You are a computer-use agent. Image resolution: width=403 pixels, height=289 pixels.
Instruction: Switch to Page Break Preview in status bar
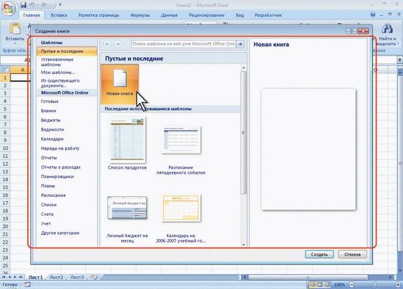click(x=327, y=284)
